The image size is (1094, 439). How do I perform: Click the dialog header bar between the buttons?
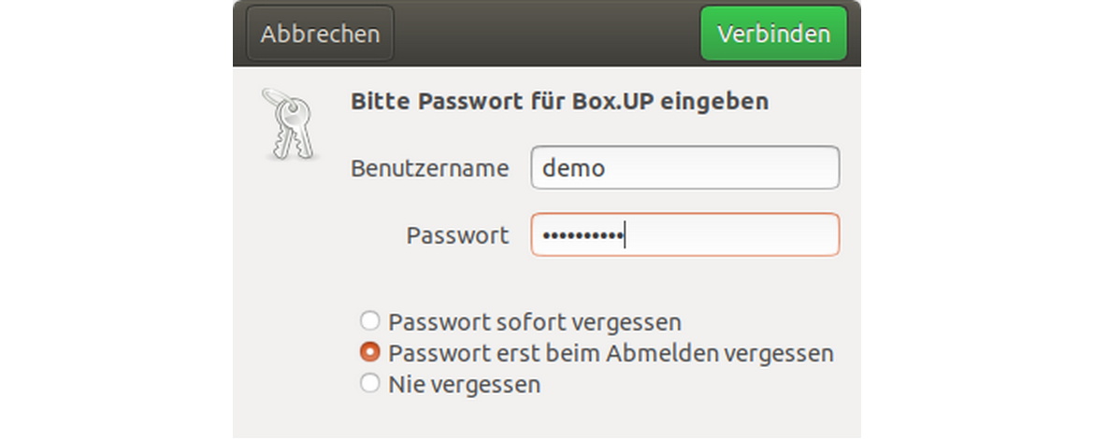(x=547, y=34)
